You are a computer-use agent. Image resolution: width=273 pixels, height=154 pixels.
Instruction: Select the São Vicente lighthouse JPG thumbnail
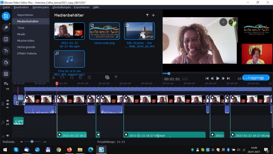pos(140,31)
